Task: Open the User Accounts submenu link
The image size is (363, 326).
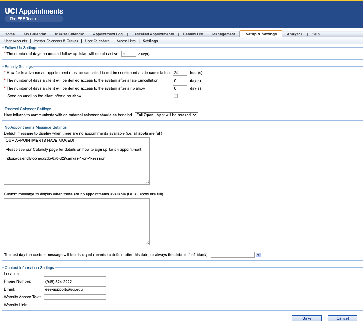Action: tap(16, 41)
